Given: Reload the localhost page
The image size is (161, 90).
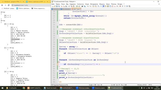Looking at the screenshot, I should (9, 5).
